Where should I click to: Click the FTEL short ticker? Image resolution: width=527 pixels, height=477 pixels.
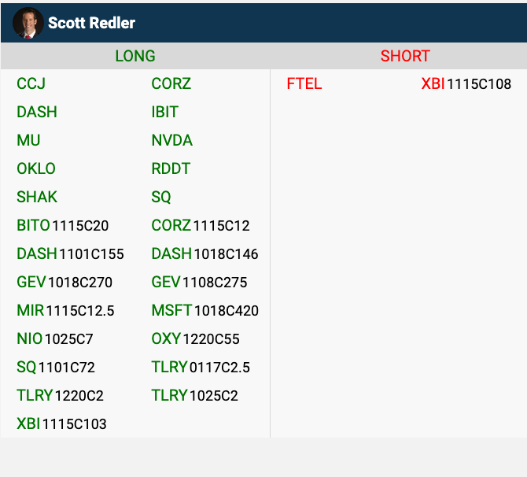(304, 83)
